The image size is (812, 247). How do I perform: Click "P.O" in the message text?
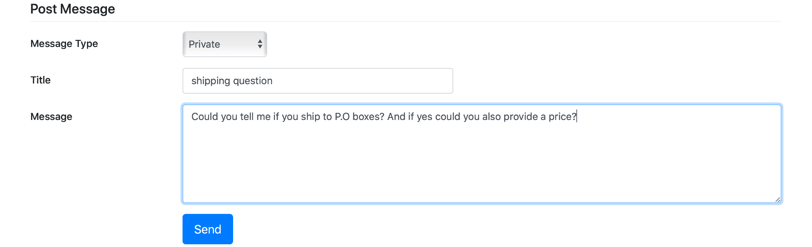click(x=342, y=117)
